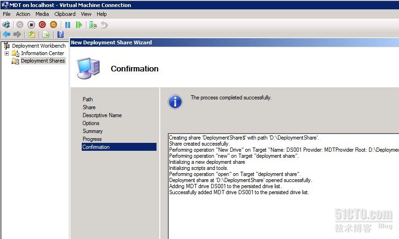Click 'Share created successfully.' log line
399x239 pixels.
[199, 144]
